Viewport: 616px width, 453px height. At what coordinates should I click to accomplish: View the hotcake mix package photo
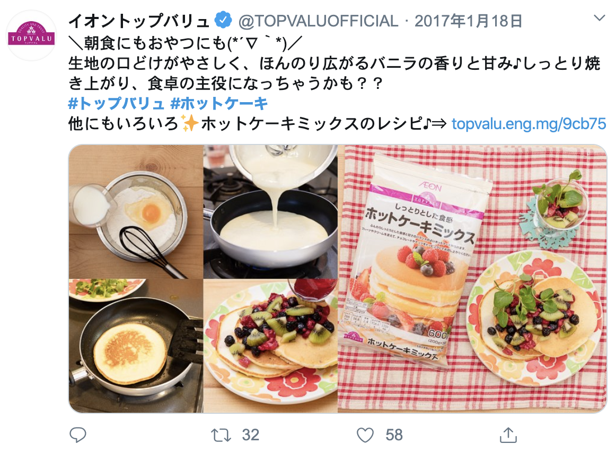pyautogui.click(x=472, y=279)
